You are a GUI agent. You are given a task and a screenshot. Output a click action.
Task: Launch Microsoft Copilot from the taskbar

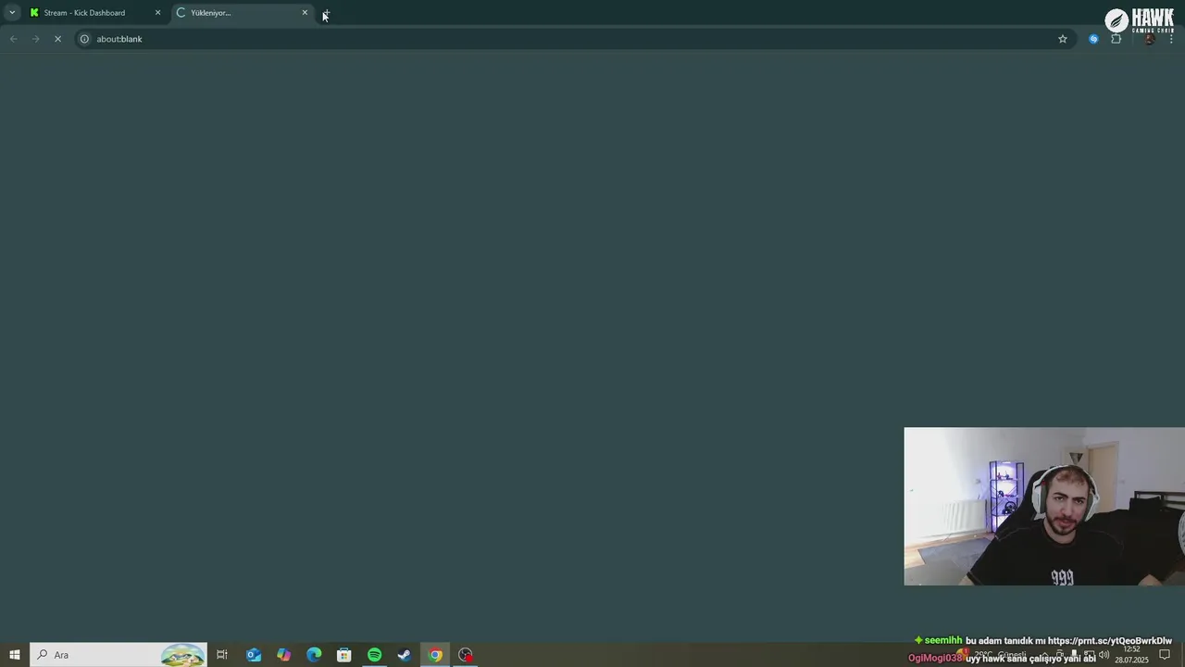pos(284,655)
